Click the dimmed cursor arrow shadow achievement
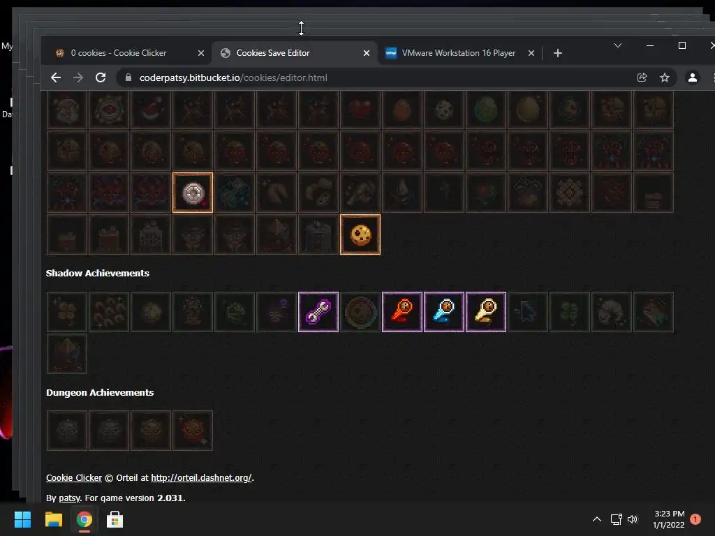 pyautogui.click(x=528, y=312)
